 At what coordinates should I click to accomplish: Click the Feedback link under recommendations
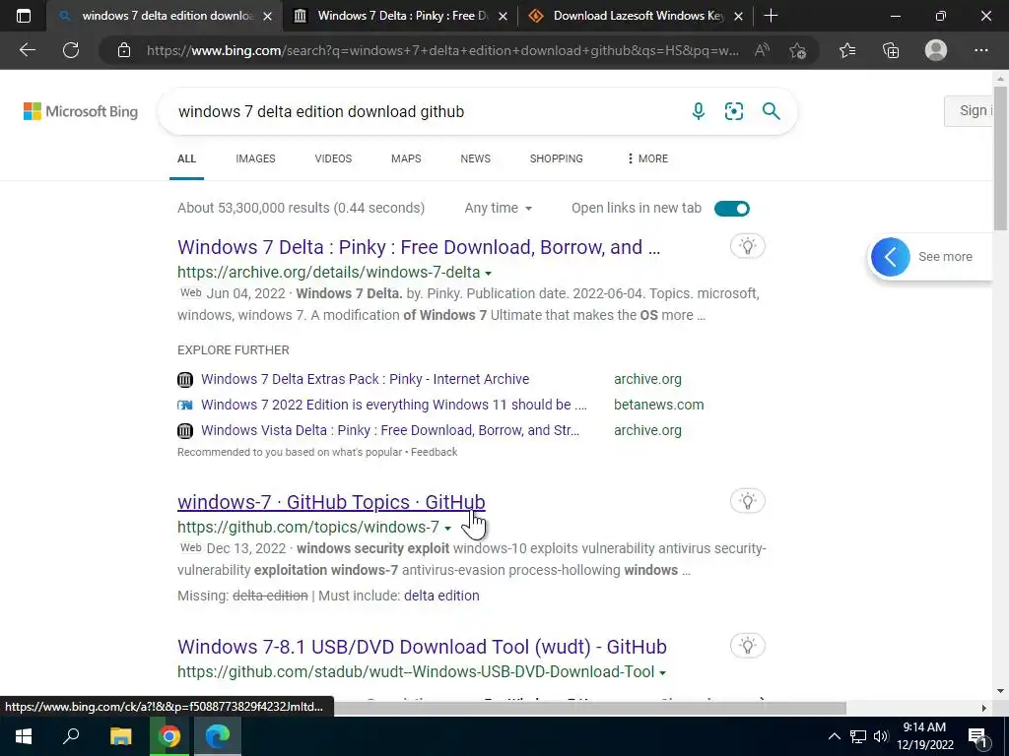click(x=434, y=452)
